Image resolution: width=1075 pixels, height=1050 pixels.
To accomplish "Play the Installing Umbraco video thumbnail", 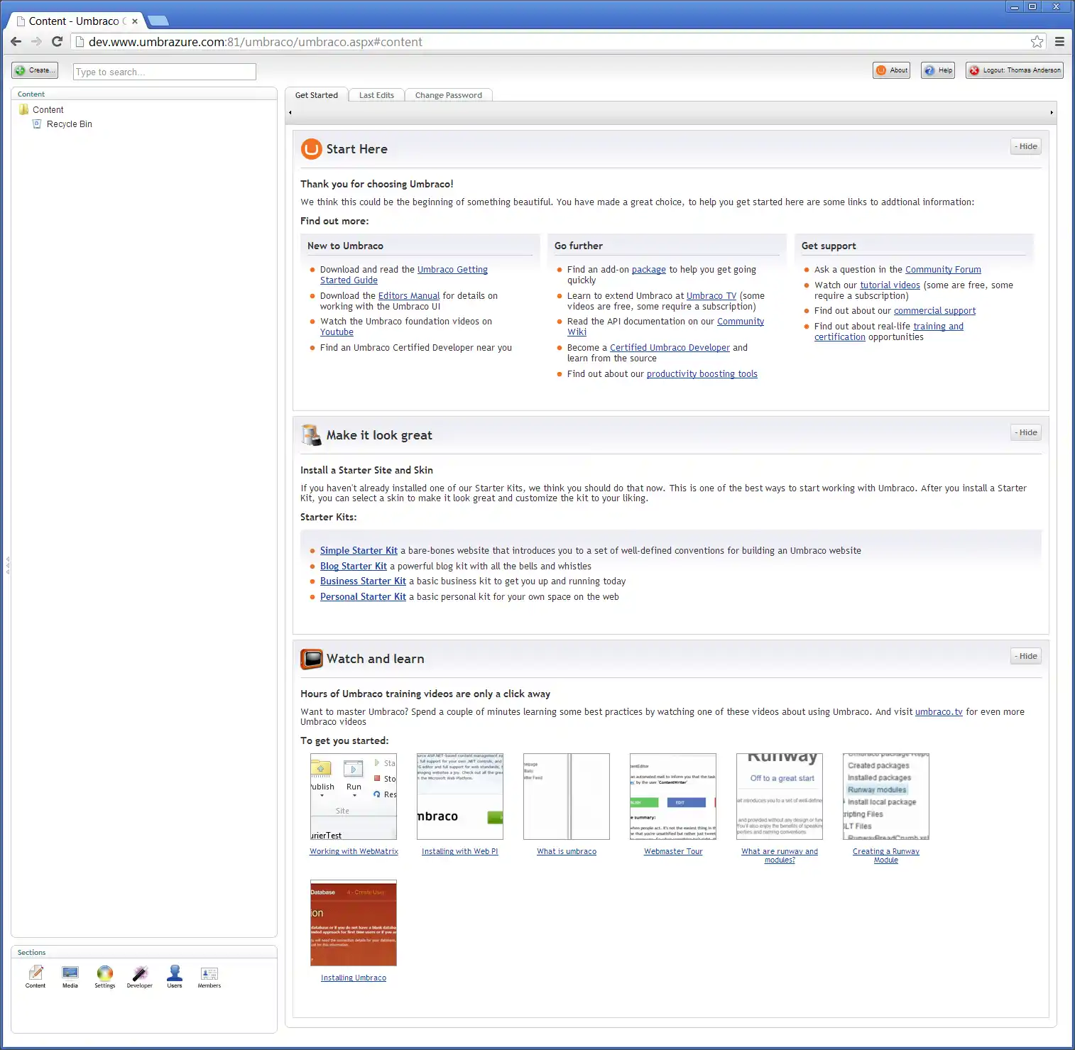I will (x=354, y=923).
